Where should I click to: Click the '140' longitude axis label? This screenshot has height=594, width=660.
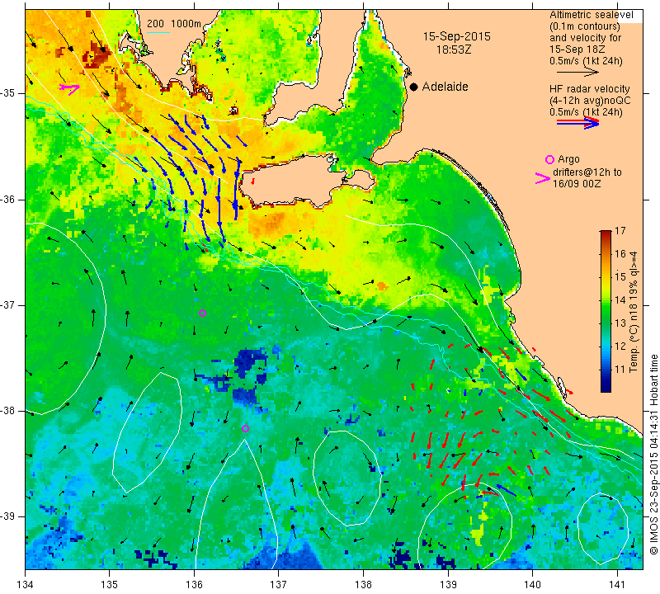pos(532,585)
